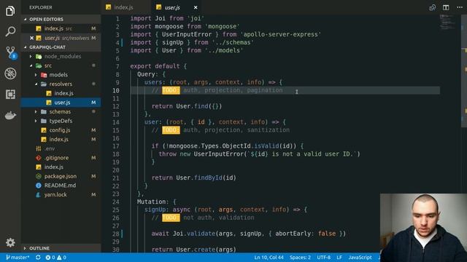The height and width of the screenshot is (262, 467).
Task: Change language mode via JavaScript indicator
Action: 360,257
